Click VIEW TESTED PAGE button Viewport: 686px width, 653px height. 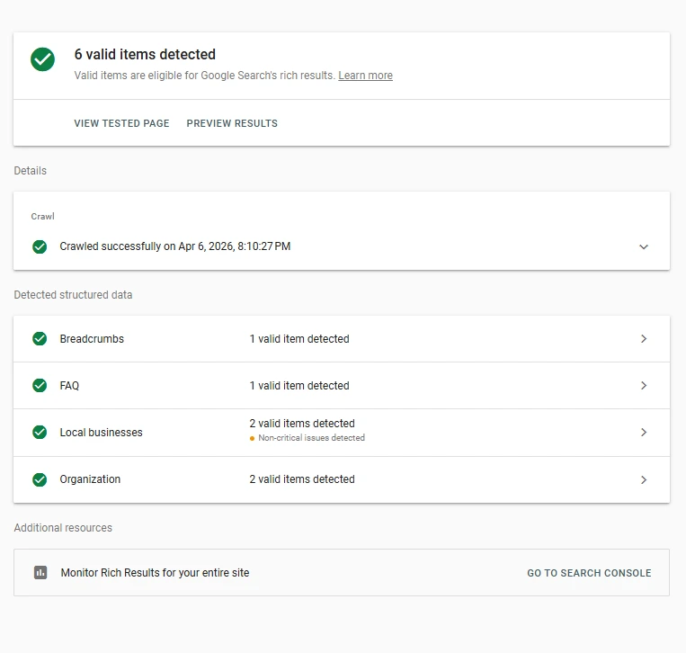[121, 123]
